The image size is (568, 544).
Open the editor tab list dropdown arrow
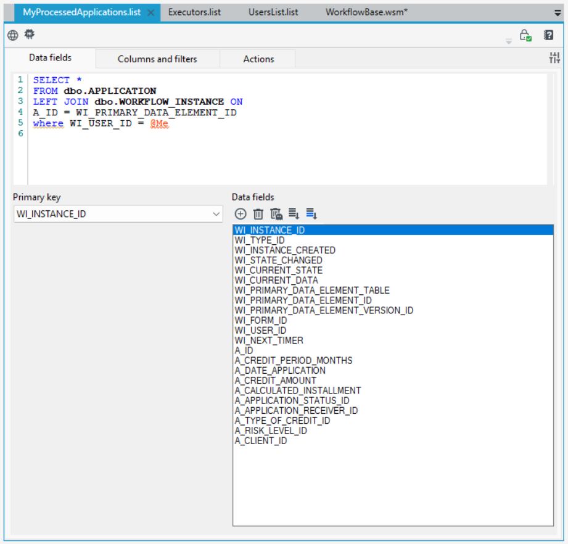(x=558, y=13)
